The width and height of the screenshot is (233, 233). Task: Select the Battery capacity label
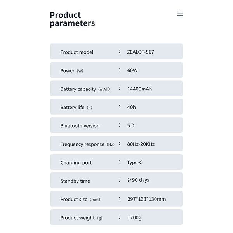(x=85, y=89)
